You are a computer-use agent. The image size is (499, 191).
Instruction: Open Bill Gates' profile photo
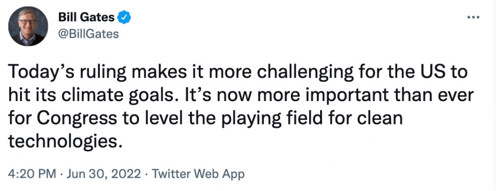click(28, 26)
